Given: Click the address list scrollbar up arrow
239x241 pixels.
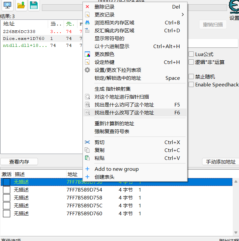Looking at the screenshot, I should pyautogui.click(x=236, y=182).
